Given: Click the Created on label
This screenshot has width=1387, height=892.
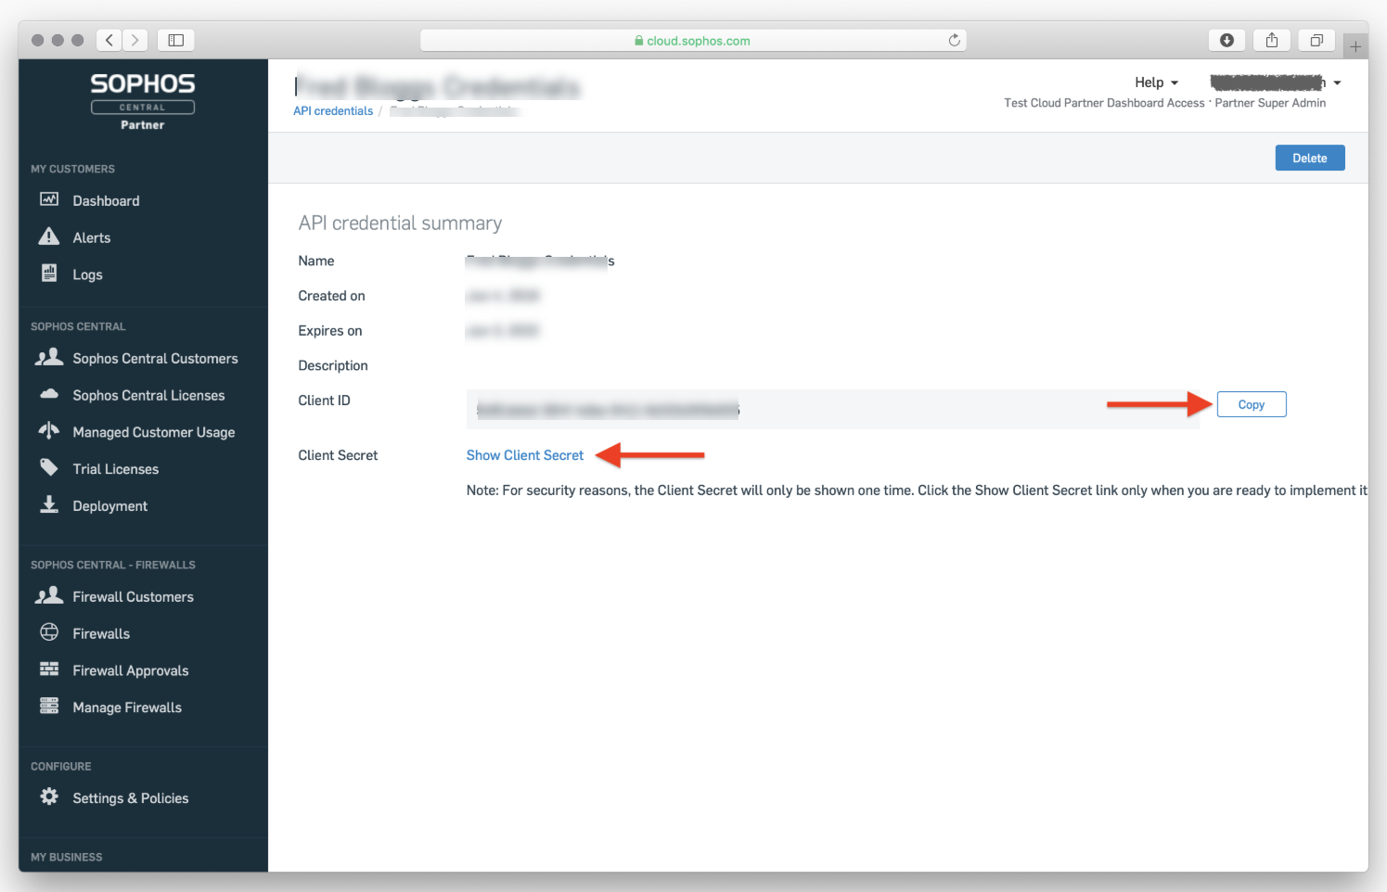Looking at the screenshot, I should [331, 296].
